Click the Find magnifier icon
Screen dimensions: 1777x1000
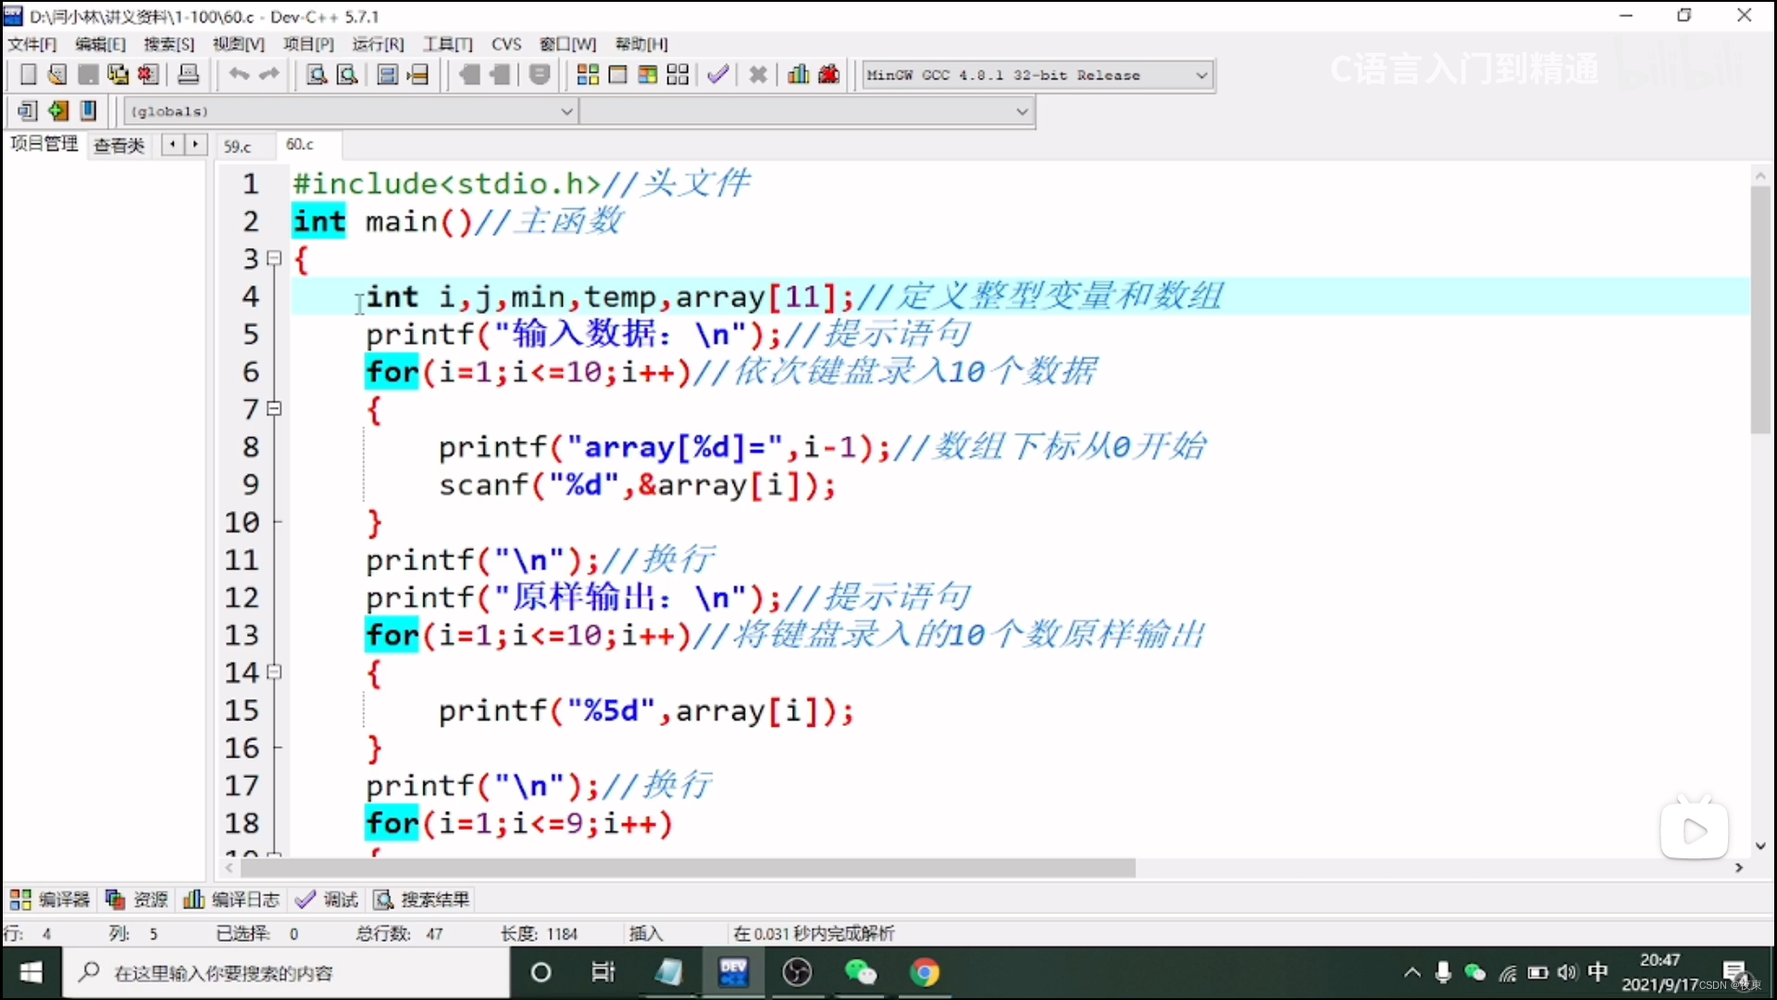(317, 75)
